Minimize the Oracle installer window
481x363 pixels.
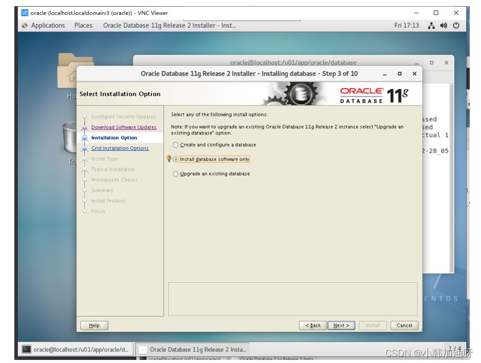coord(385,74)
